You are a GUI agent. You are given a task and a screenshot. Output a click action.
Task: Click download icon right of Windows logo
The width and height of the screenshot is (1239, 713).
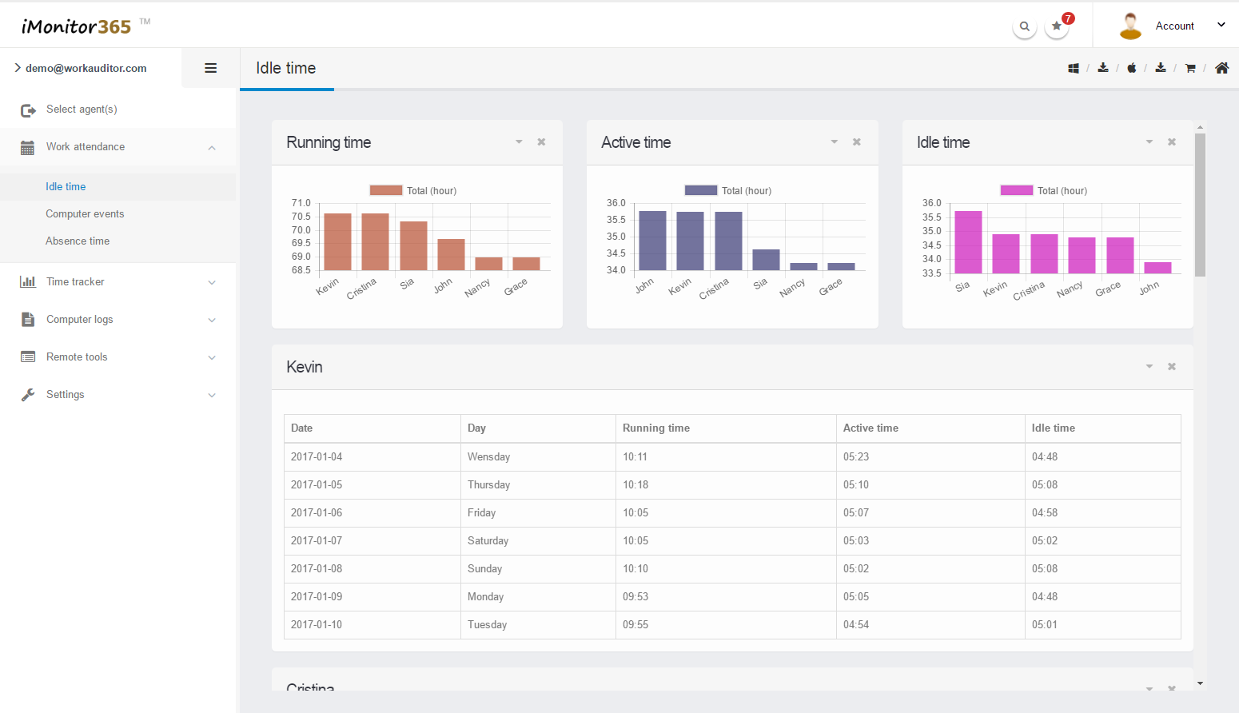pyautogui.click(x=1103, y=68)
